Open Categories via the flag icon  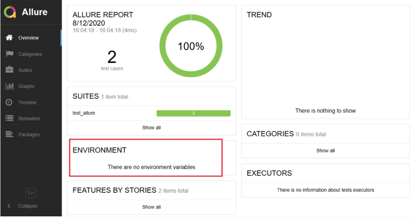[9, 54]
